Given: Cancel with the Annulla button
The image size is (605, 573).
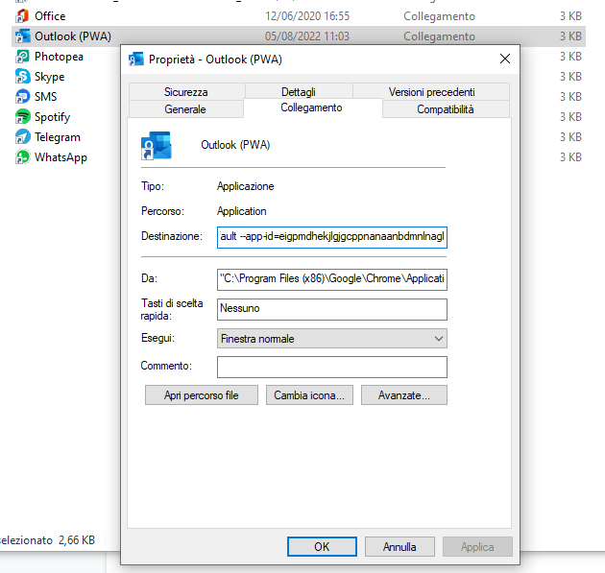Looking at the screenshot, I should point(399,546).
